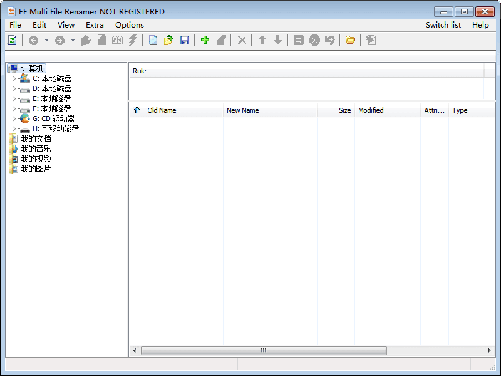The image size is (501, 376).
Task: Expand the F: 本地磁盘 drive node
Action: point(14,108)
